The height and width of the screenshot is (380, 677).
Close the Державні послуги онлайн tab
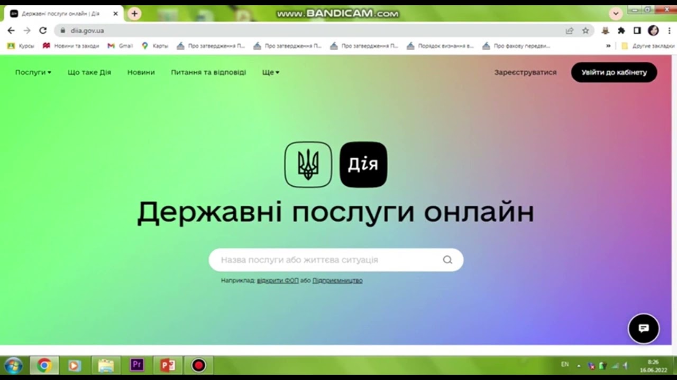[115, 14]
